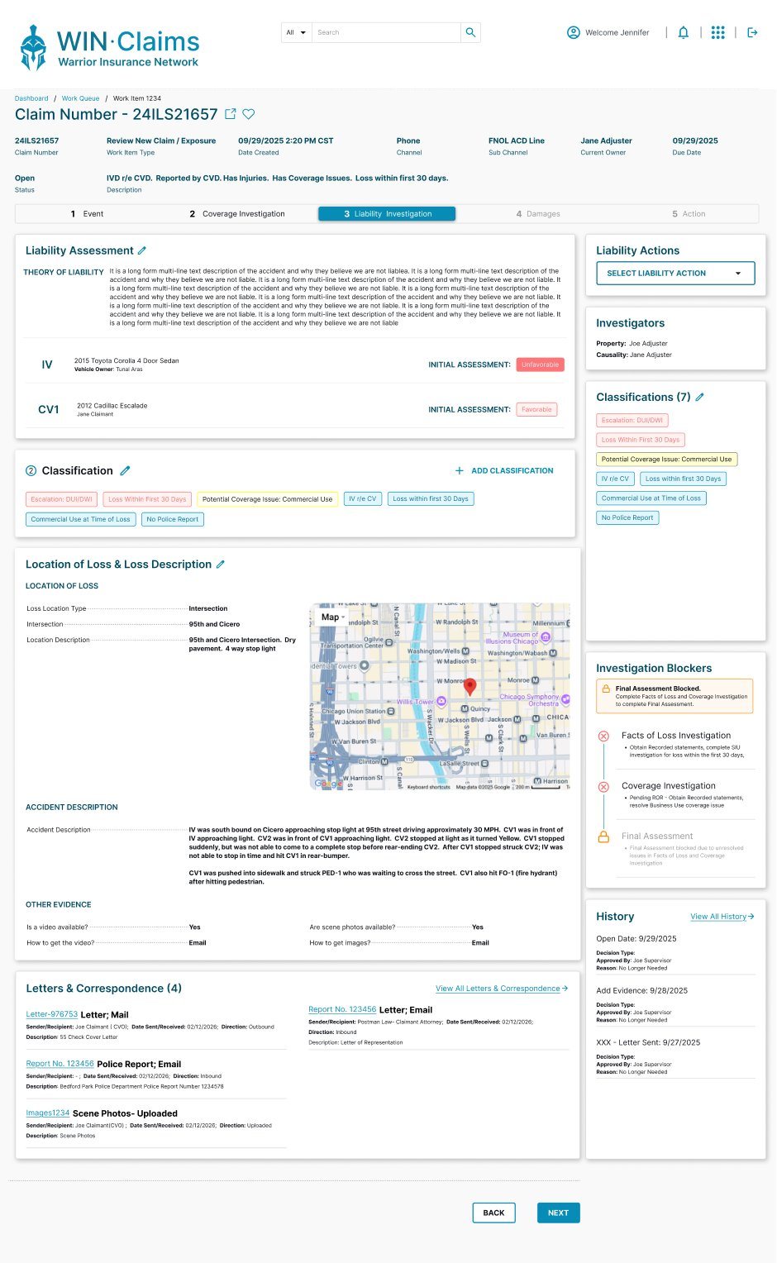Click Escalation: DUI/DWI tag in Classification
This screenshot has height=1263, width=777.
[61, 499]
